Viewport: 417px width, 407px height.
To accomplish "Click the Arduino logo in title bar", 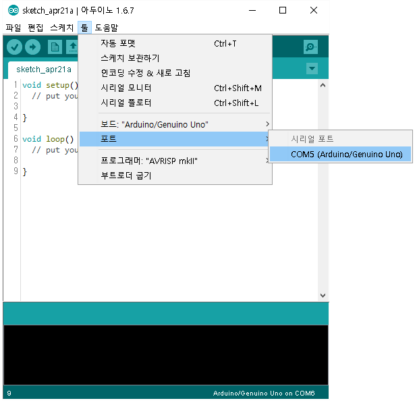I will coord(13,10).
